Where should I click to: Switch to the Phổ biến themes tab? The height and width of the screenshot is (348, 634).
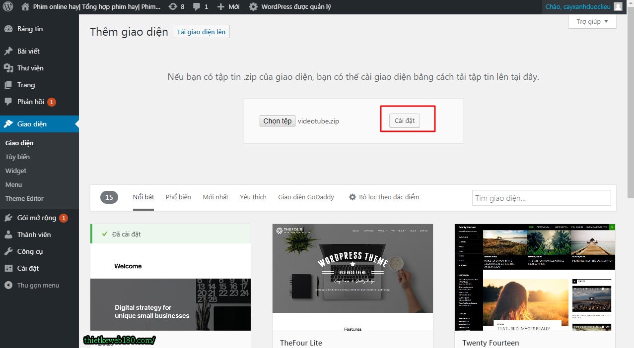(x=178, y=197)
